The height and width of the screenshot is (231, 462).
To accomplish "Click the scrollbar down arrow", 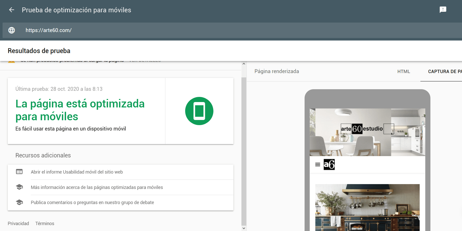I will click(244, 228).
